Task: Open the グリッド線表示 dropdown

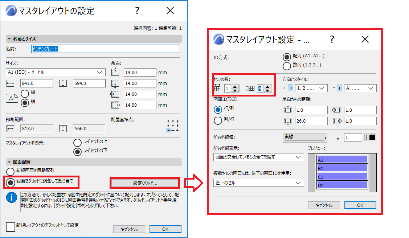Action: pos(258,157)
